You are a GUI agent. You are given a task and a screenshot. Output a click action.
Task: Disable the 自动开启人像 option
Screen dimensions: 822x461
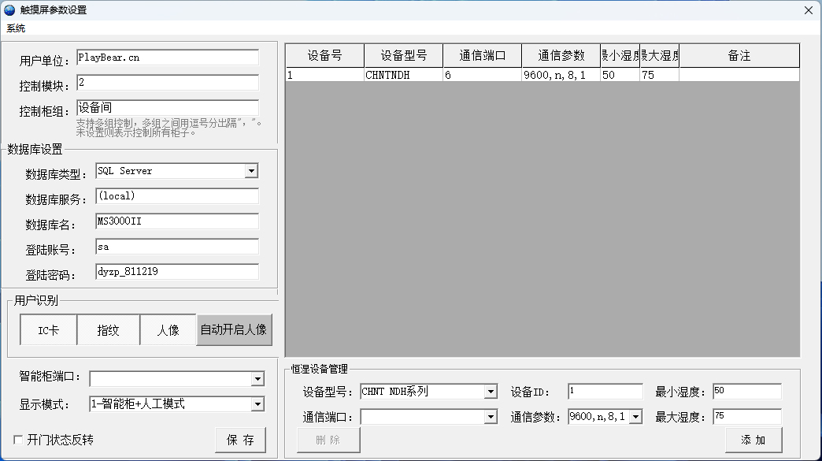(234, 330)
